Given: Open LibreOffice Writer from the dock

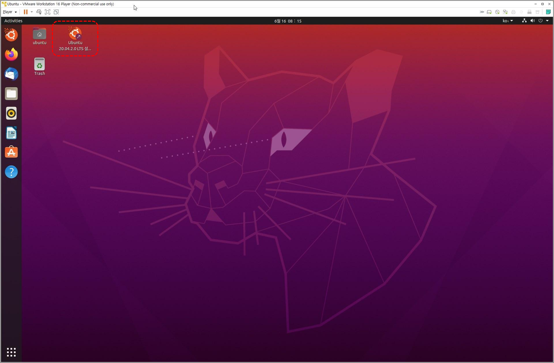Looking at the screenshot, I should click(x=11, y=133).
